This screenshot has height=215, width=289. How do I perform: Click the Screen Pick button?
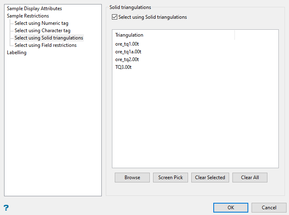171,178
